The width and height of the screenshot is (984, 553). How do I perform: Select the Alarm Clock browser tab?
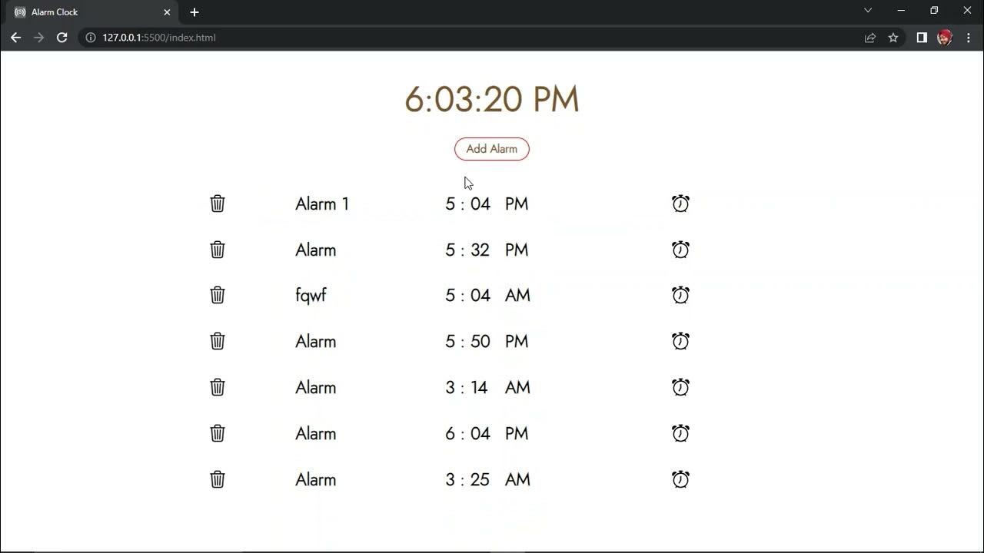point(85,12)
